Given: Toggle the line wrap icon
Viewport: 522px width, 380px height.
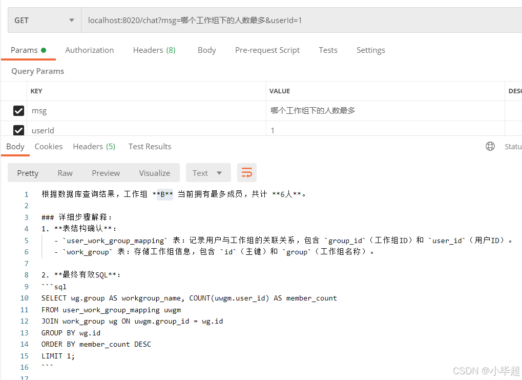Looking at the screenshot, I should point(247,173).
